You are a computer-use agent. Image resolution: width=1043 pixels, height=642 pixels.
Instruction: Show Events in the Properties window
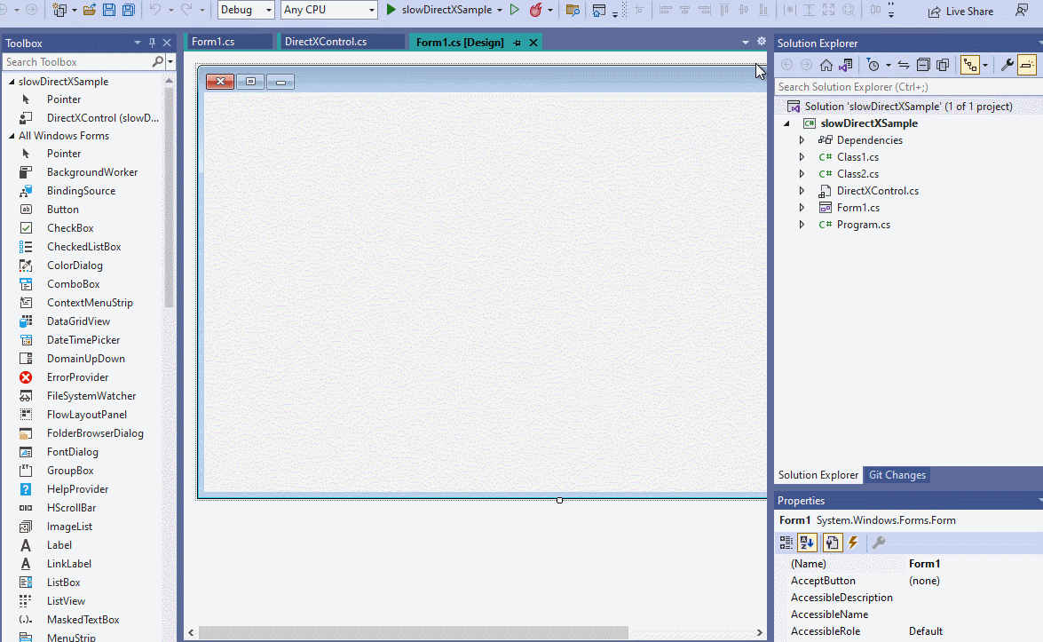853,542
